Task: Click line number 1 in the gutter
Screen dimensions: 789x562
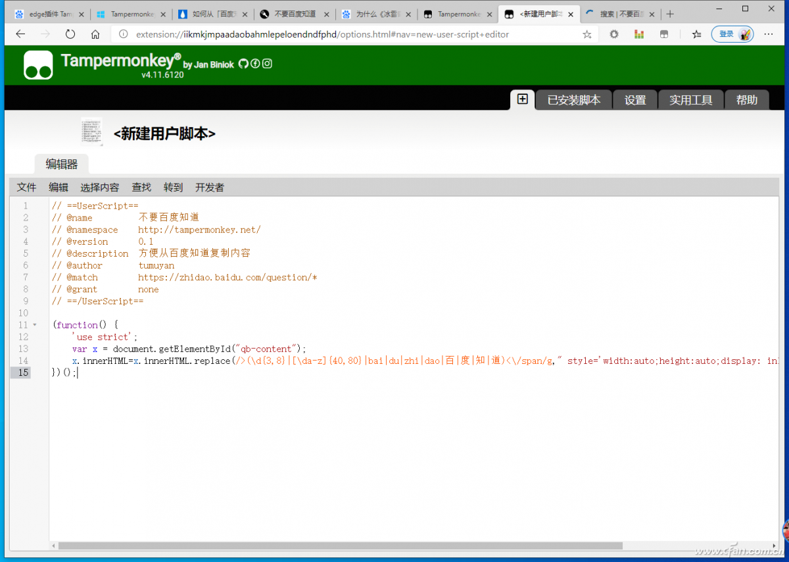Action: (26, 205)
